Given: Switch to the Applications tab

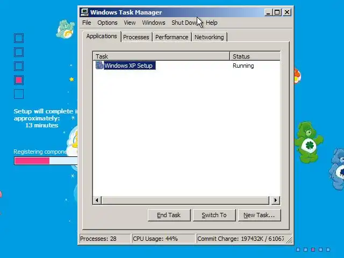Looking at the screenshot, I should point(102,36).
